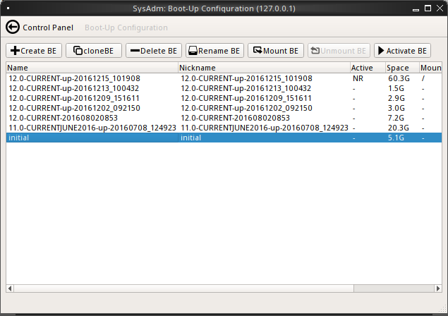The width and height of the screenshot is (448, 316).
Task: Open the window menu icon in title bar
Action: [x=8, y=8]
